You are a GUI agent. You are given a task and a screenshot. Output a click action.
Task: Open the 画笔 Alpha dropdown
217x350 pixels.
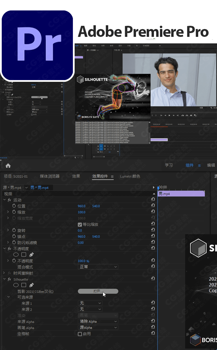(98, 327)
